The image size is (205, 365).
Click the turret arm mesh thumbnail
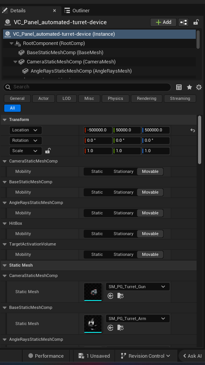[x=93, y=324]
